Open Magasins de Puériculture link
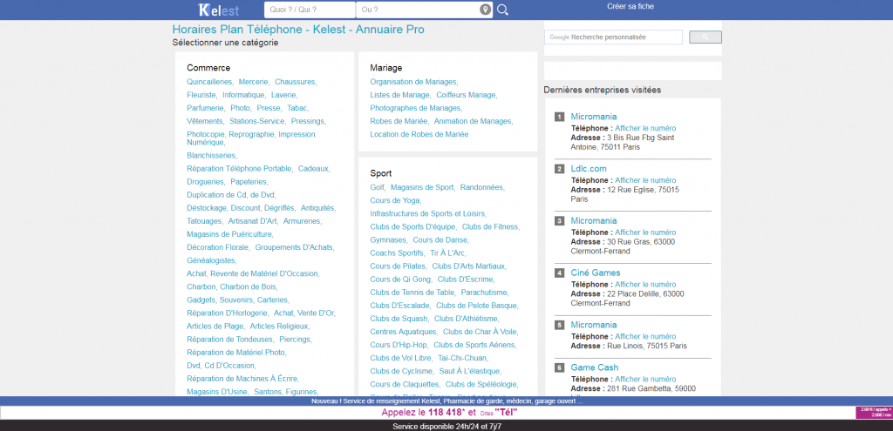The height and width of the screenshot is (431, 893). [229, 233]
